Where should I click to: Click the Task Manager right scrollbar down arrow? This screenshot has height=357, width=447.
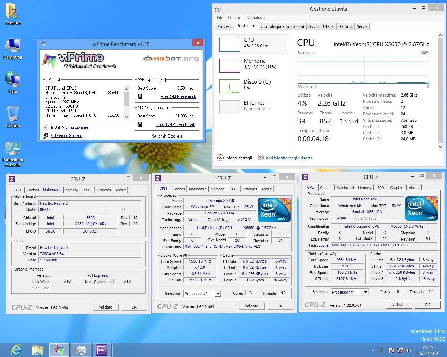440,147
